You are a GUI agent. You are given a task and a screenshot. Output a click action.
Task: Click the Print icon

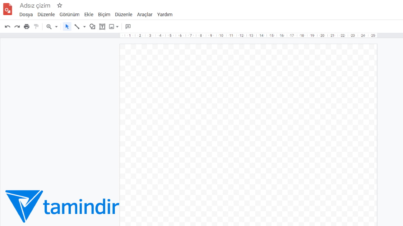pyautogui.click(x=27, y=26)
